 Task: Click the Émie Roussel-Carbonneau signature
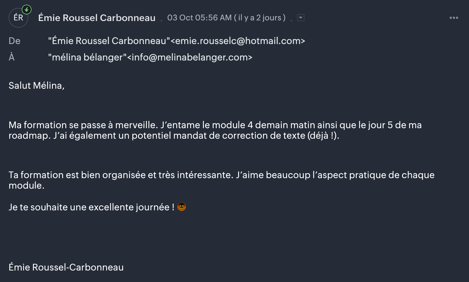tap(66, 267)
